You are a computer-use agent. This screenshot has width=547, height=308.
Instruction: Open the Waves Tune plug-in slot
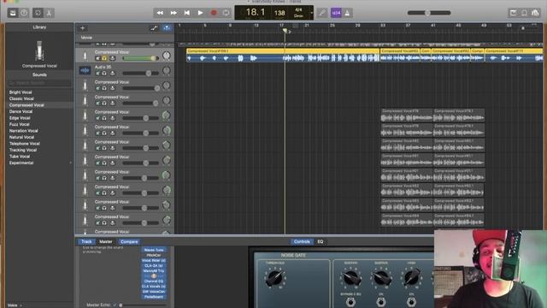154,250
